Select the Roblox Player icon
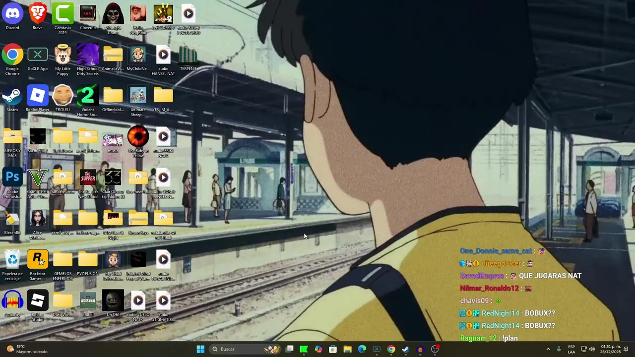Screen dimensions: 635x357 (x=38, y=99)
